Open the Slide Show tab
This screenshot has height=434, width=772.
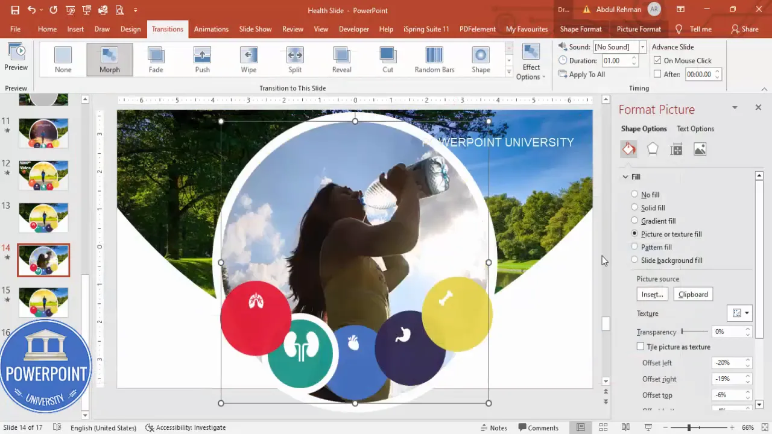pyautogui.click(x=255, y=29)
